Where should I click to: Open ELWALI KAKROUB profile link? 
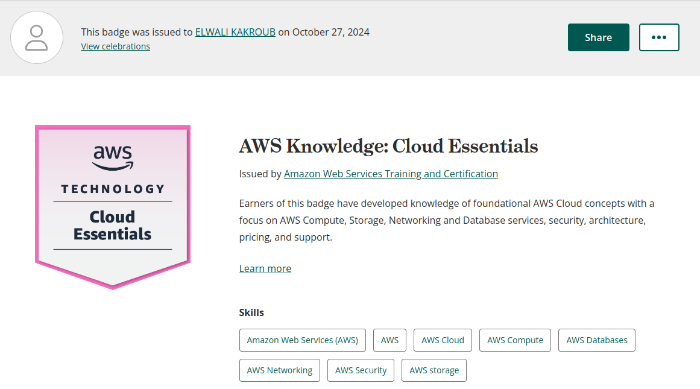coord(235,32)
